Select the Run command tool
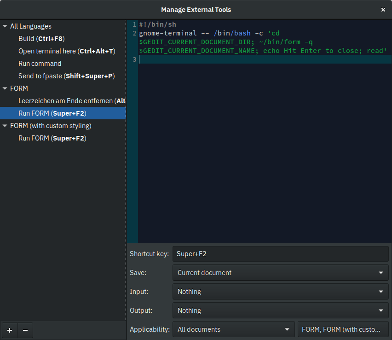392x340 pixels. [40, 64]
